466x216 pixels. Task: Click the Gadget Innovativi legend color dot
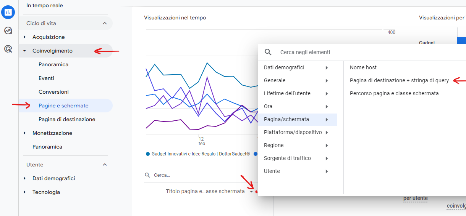148,154
